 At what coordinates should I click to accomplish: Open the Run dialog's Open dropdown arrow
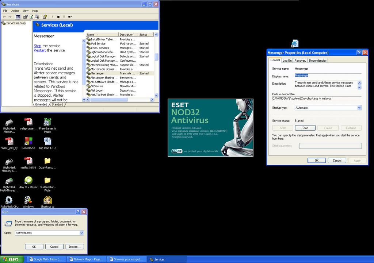[81, 233]
